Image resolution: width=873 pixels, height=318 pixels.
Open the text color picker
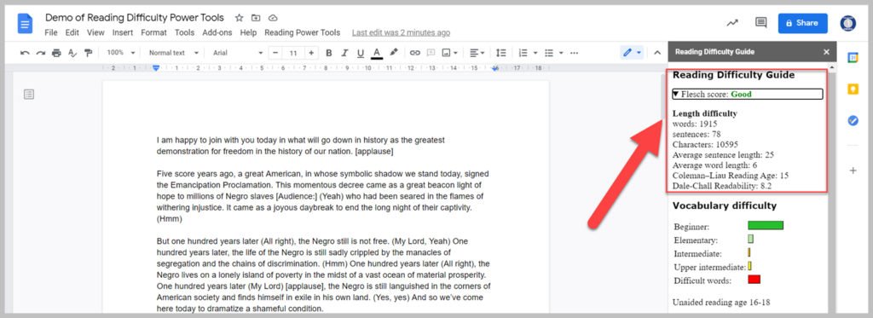pyautogui.click(x=377, y=53)
